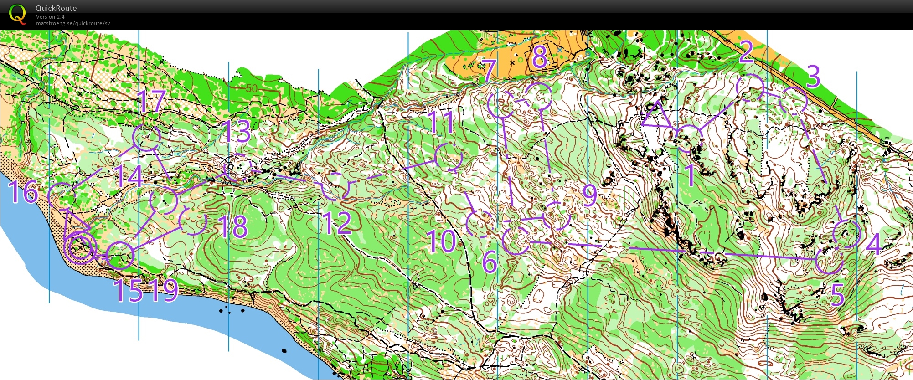Select the control 18 circle
913x380 pixels.
tap(192, 221)
